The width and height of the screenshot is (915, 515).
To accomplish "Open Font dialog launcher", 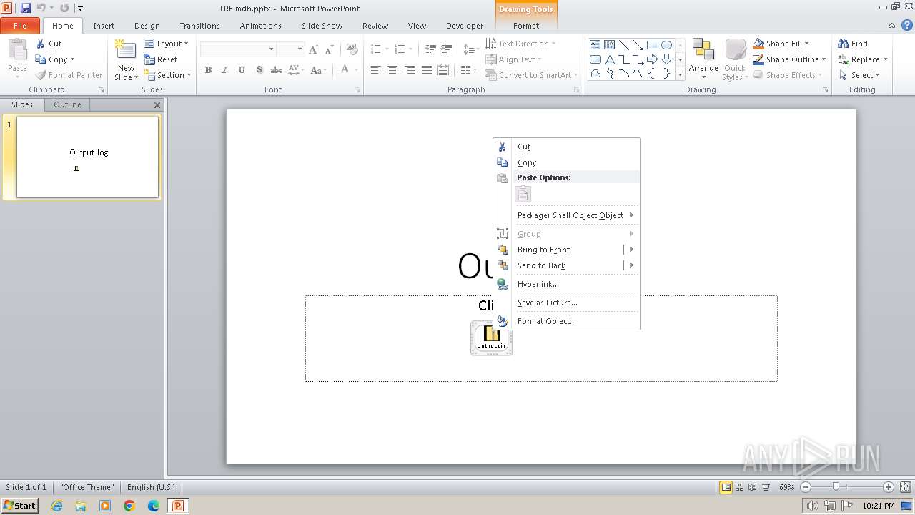I will click(x=357, y=90).
